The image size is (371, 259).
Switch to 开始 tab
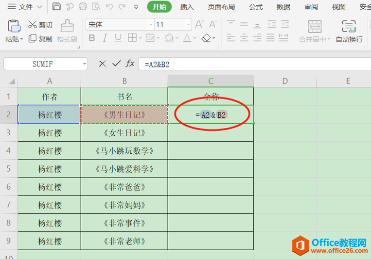159,7
